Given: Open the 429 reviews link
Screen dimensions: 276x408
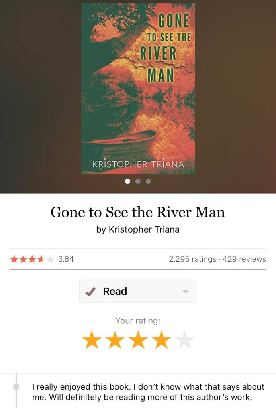Looking at the screenshot, I should 244,259.
